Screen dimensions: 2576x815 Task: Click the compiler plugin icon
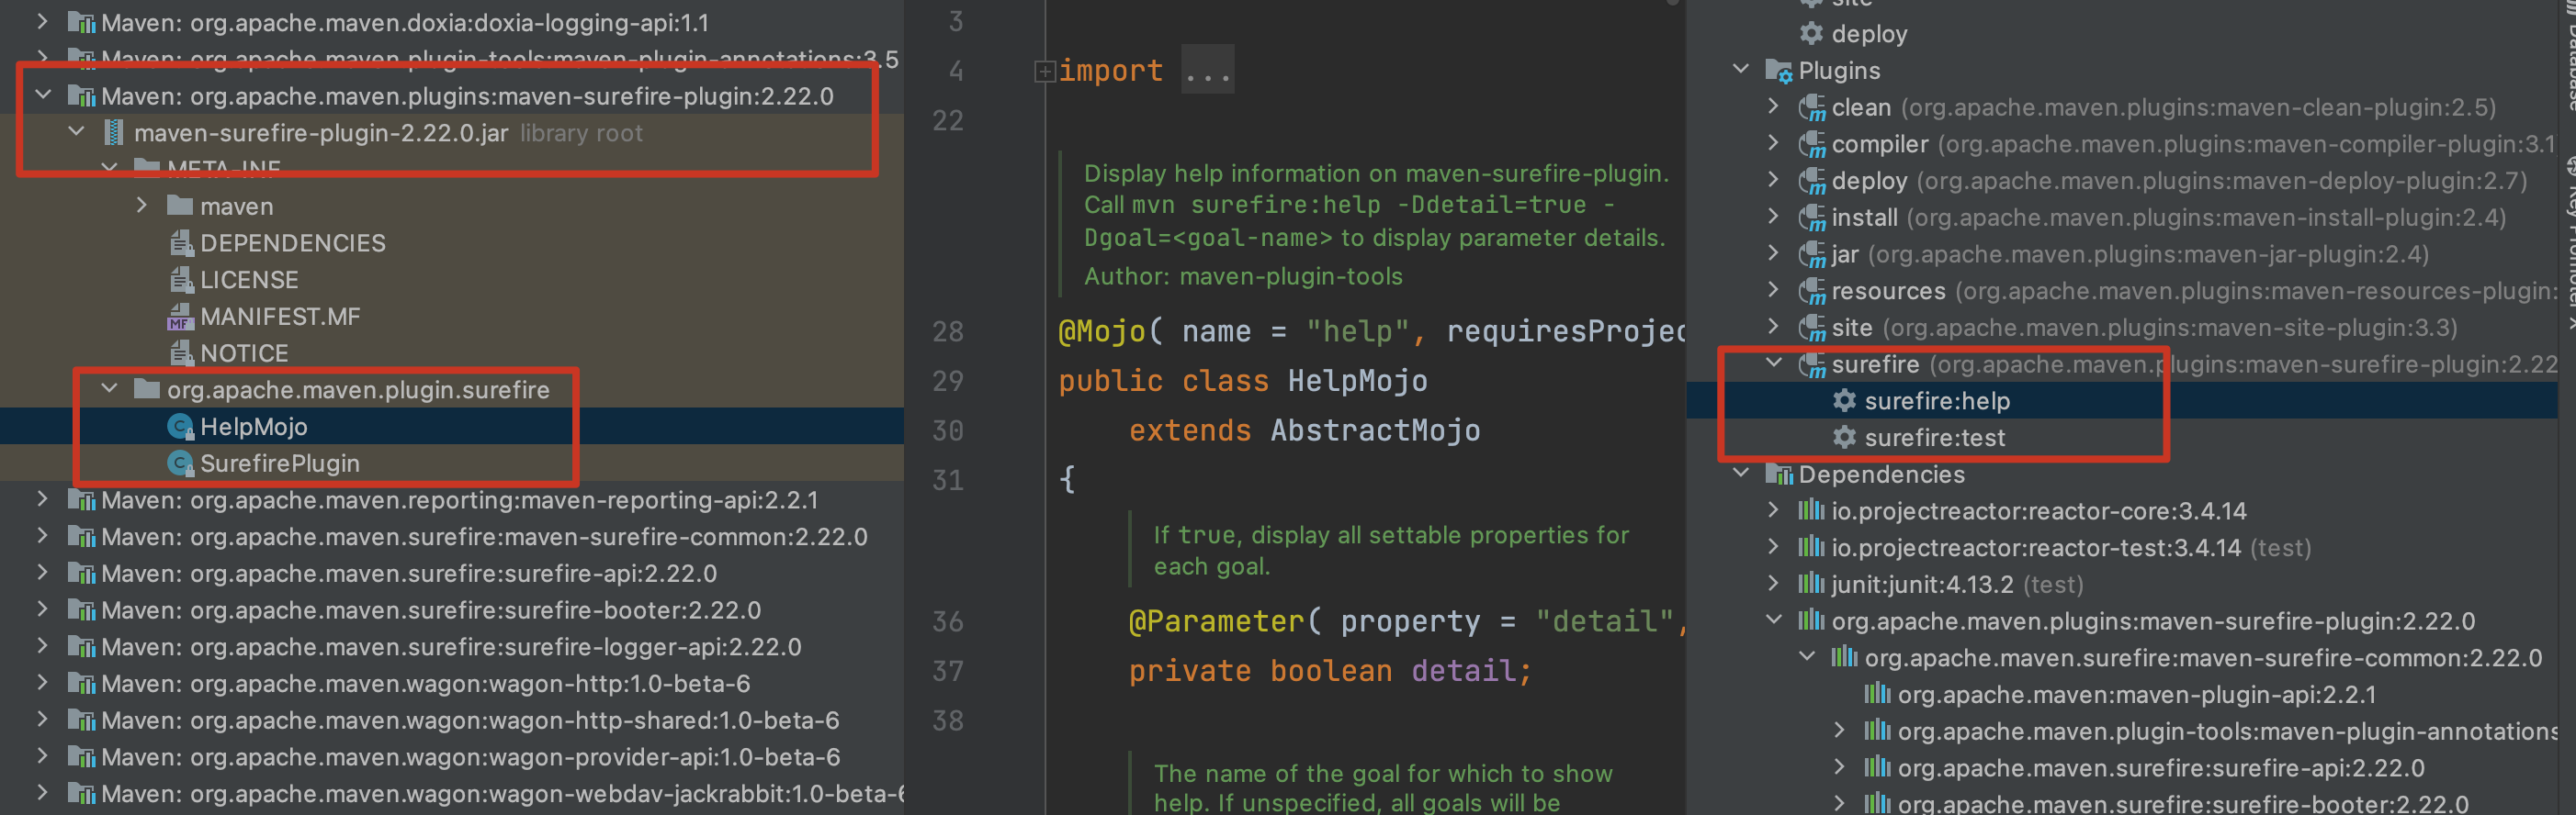[x=1811, y=145]
